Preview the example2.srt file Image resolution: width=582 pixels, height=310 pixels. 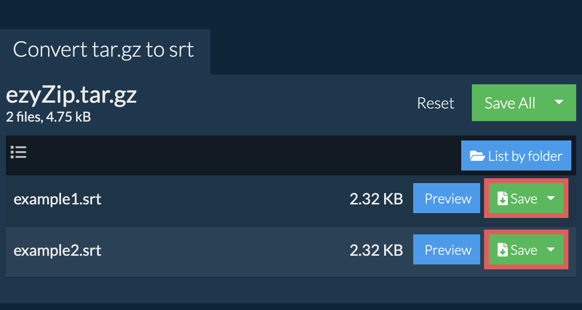[x=448, y=250]
